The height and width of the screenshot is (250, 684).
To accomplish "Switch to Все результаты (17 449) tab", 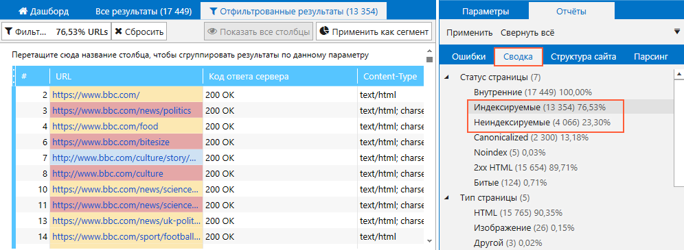I will point(144,12).
